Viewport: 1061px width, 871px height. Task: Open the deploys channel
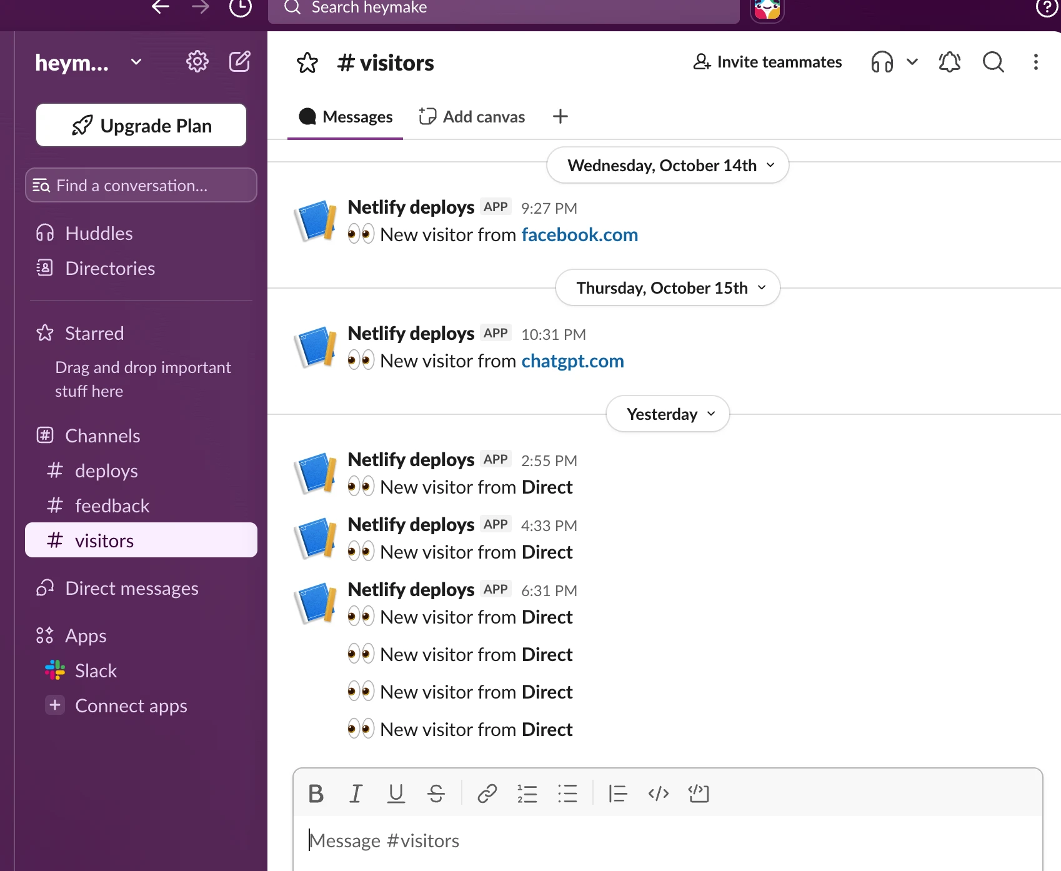141,470
